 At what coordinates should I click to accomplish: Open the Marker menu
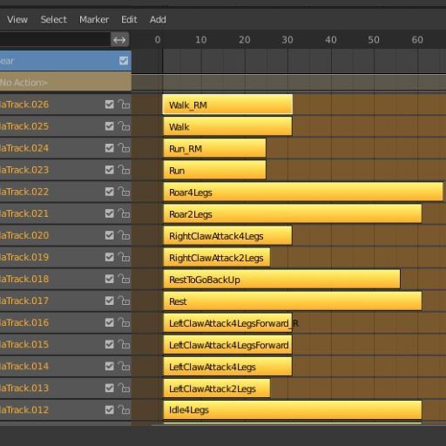[94, 19]
